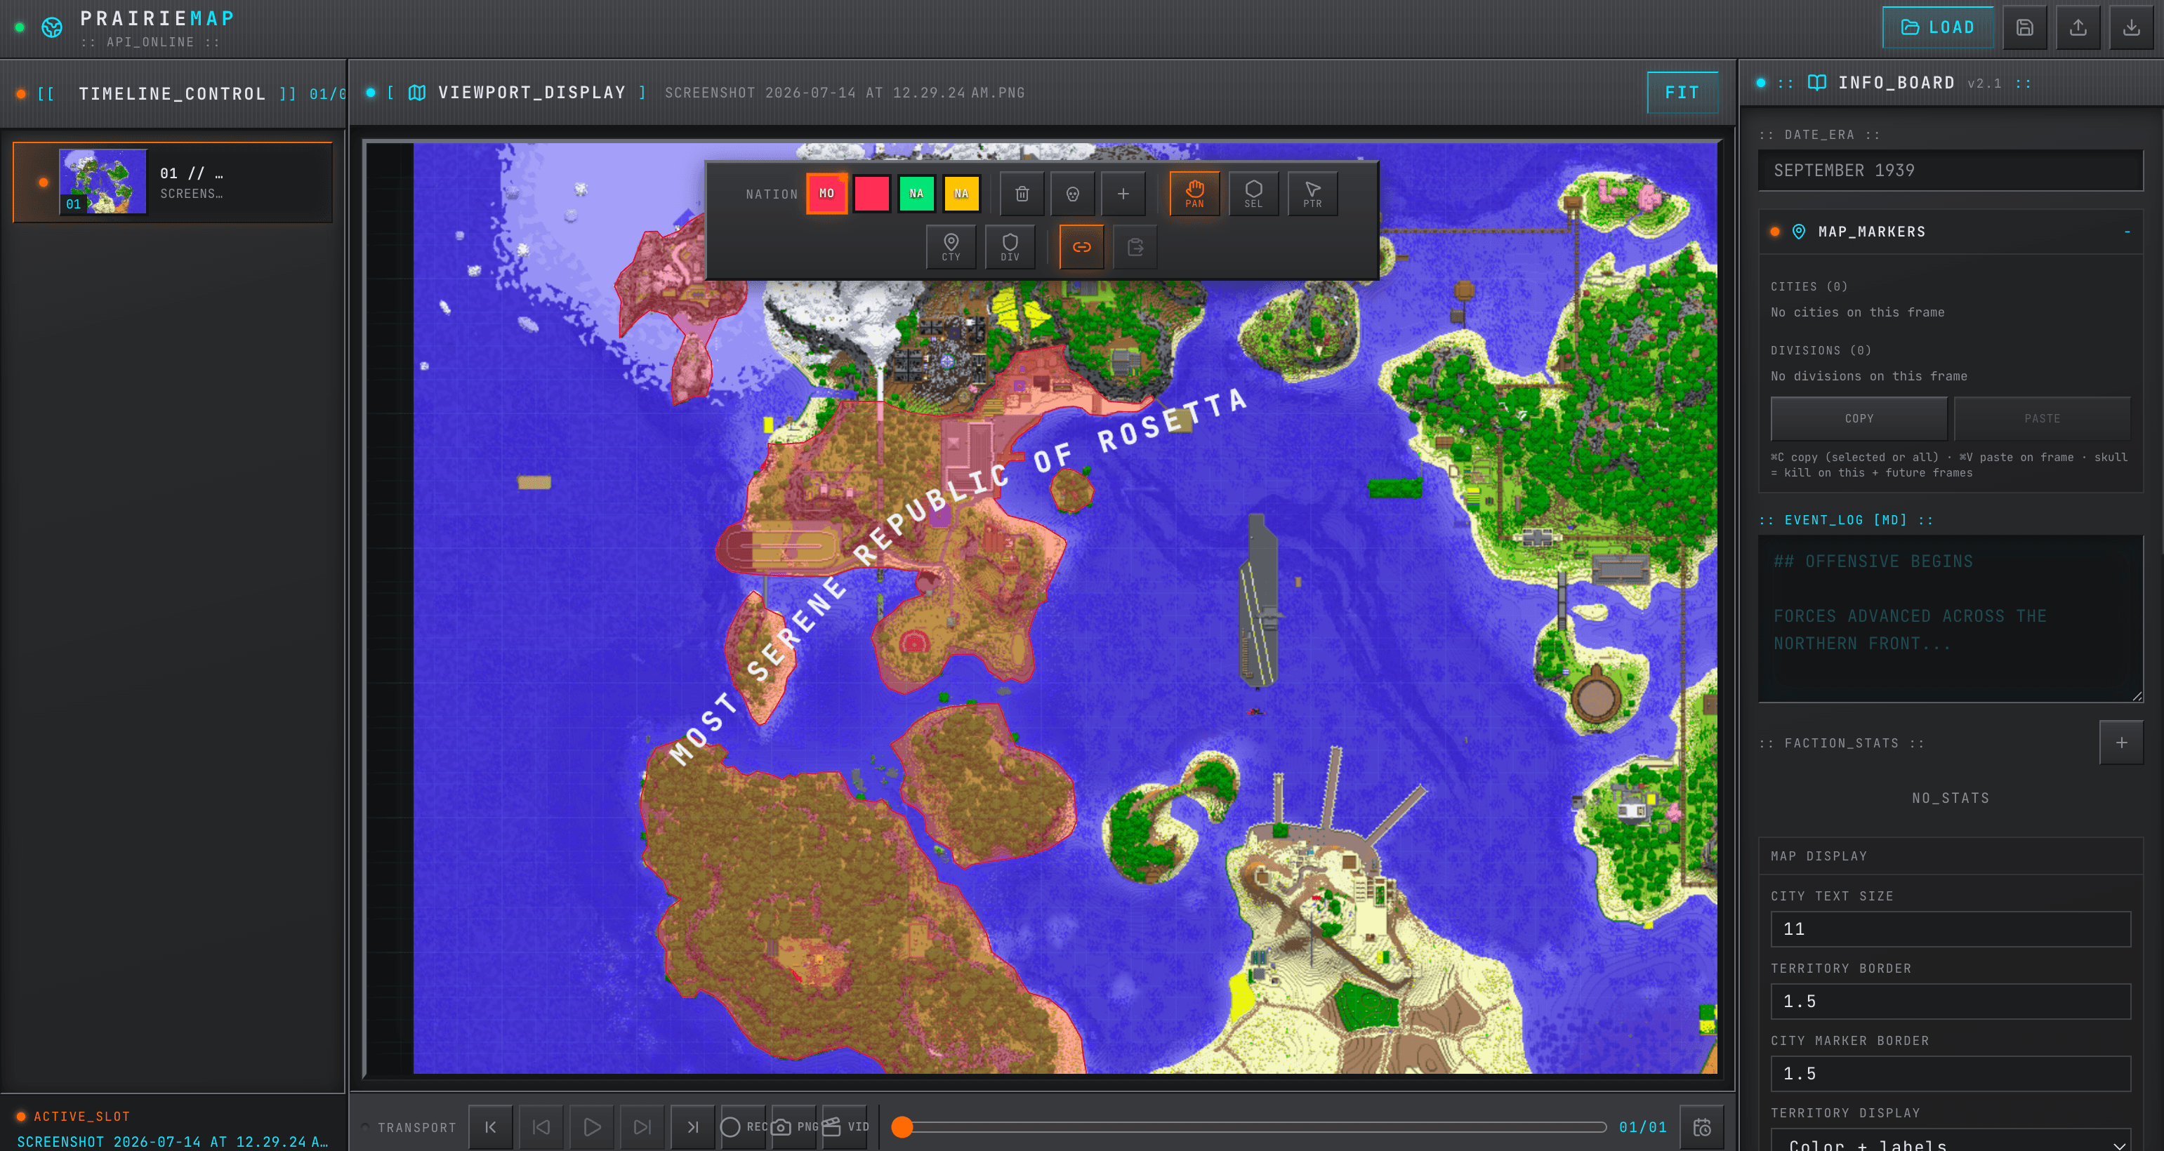Viewport: 2164px width, 1151px height.
Task: Click the trash delete icon in nation toolbar
Action: (1022, 194)
